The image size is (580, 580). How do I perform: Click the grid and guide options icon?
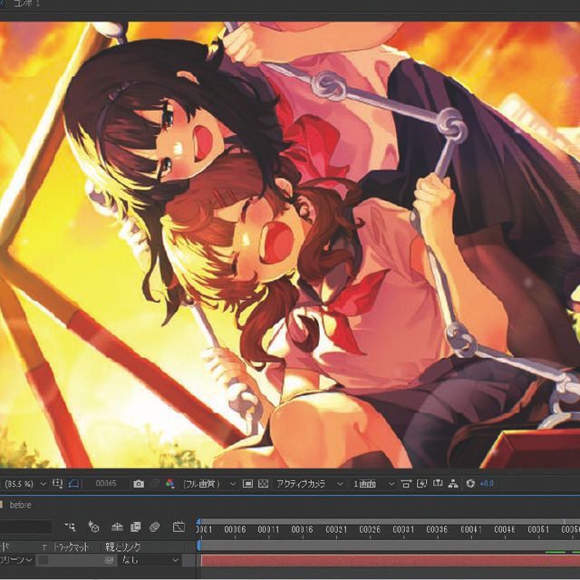[57, 483]
